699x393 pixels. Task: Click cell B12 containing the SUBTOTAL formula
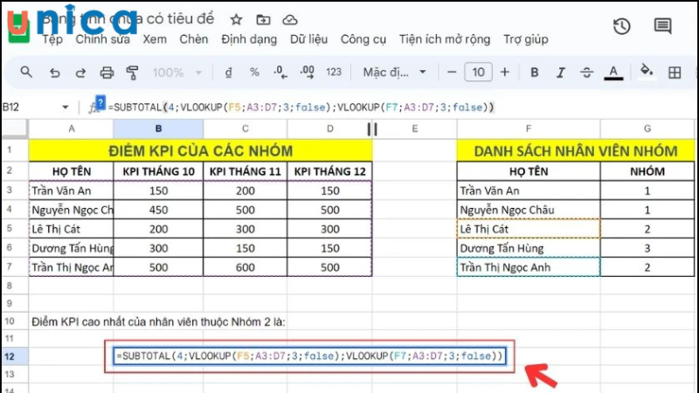click(x=309, y=356)
